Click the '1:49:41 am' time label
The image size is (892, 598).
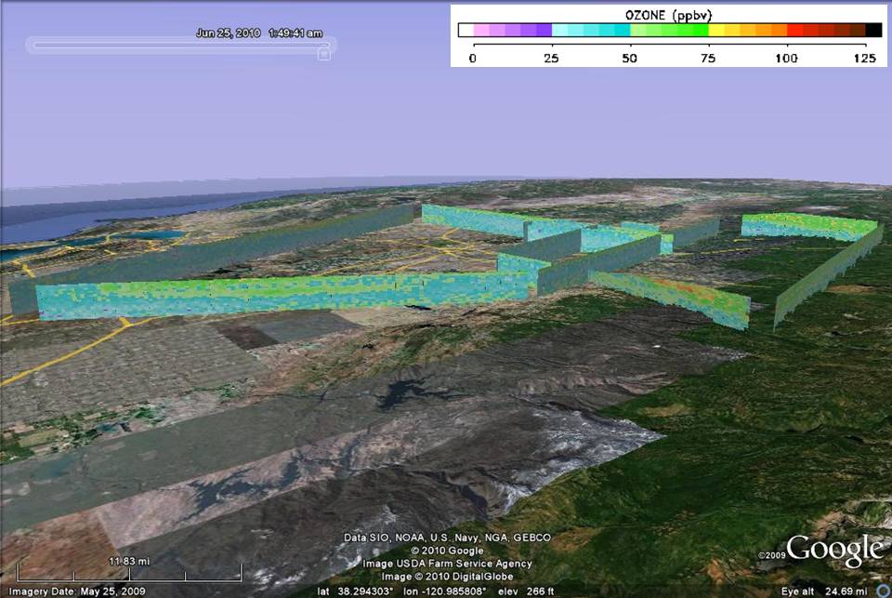pyautogui.click(x=295, y=33)
